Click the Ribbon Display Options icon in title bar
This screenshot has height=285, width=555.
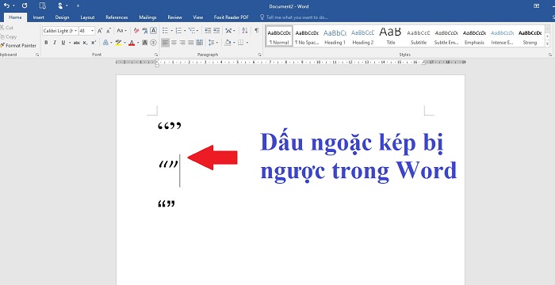coord(537,6)
